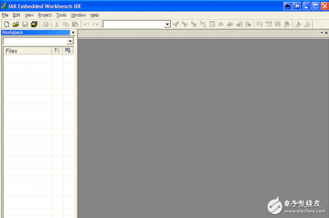This screenshot has width=329, height=218.
Task: Click the Open file folder icon
Action: pyautogui.click(x=16, y=25)
